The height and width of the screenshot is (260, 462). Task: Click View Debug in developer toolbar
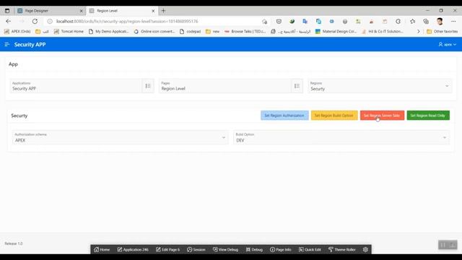(x=226, y=249)
